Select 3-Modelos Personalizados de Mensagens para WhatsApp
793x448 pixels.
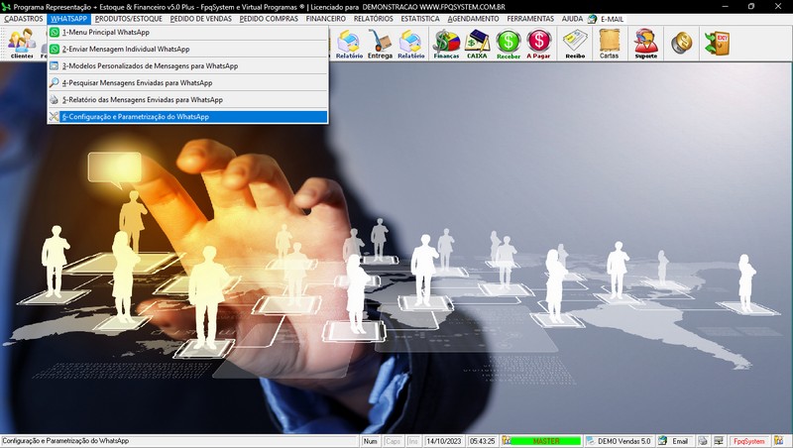[187, 65]
